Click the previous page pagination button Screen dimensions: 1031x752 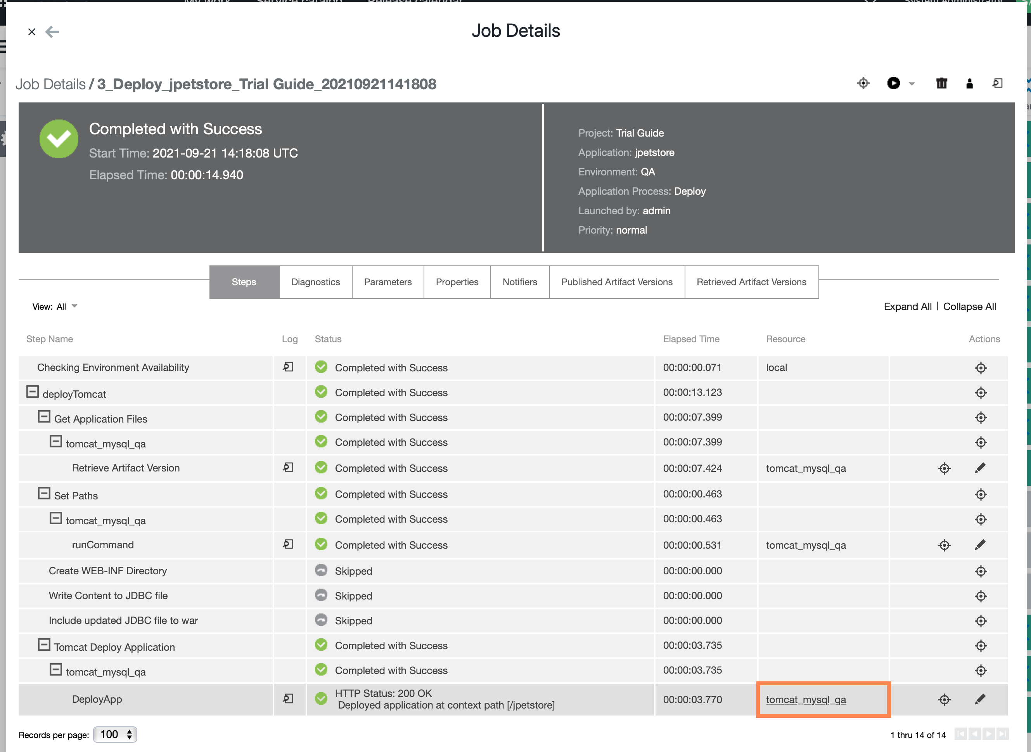[x=975, y=734]
